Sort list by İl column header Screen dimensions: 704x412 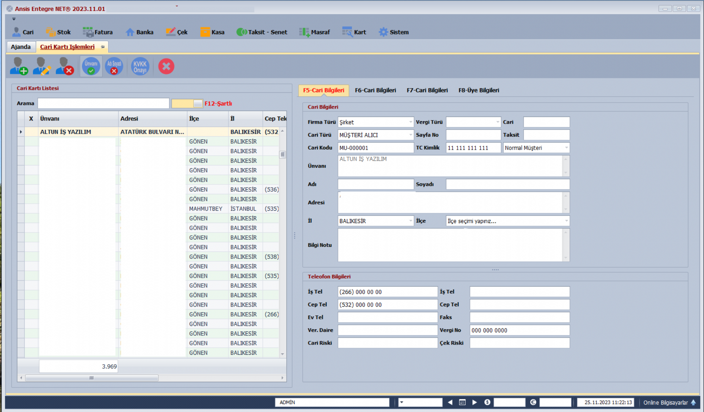[245, 119]
